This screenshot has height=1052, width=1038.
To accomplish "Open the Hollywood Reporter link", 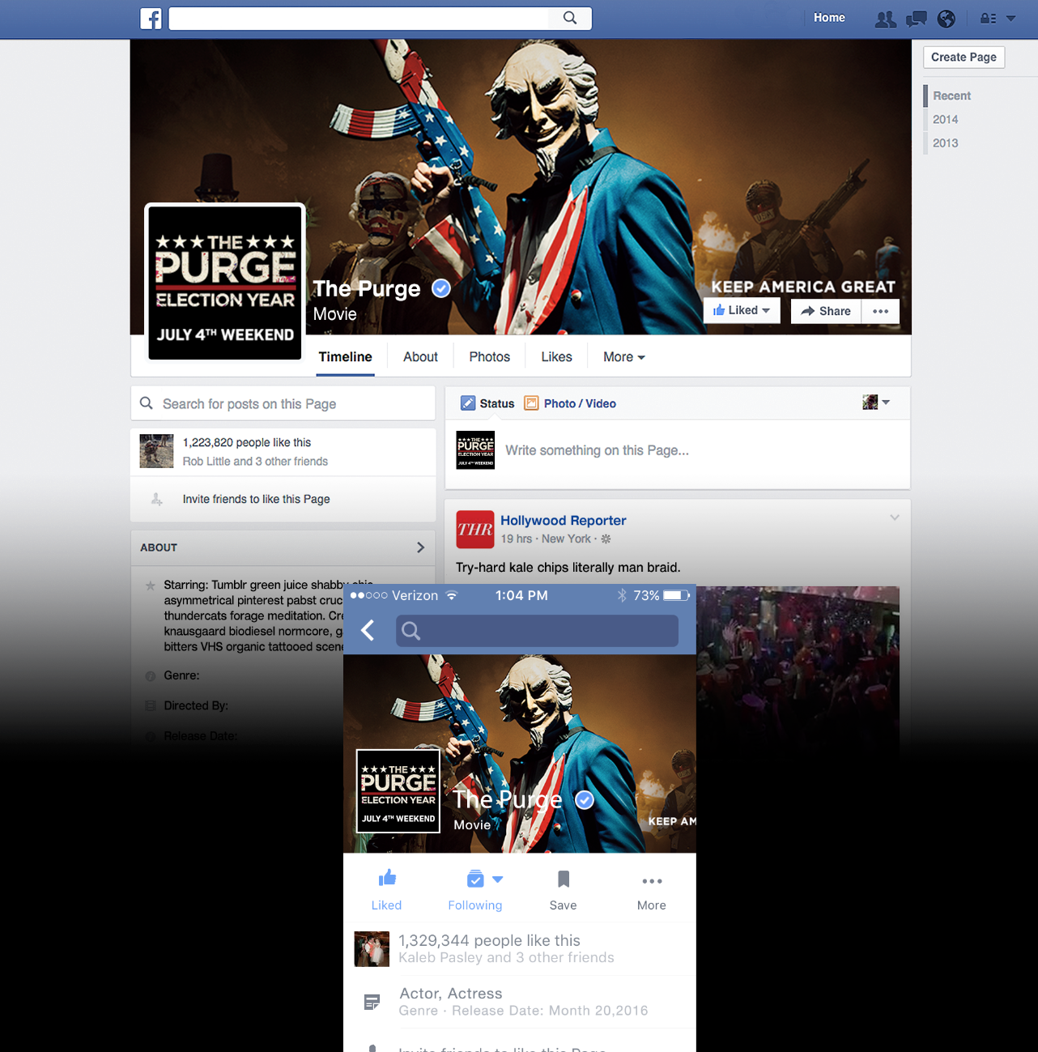I will click(x=563, y=521).
